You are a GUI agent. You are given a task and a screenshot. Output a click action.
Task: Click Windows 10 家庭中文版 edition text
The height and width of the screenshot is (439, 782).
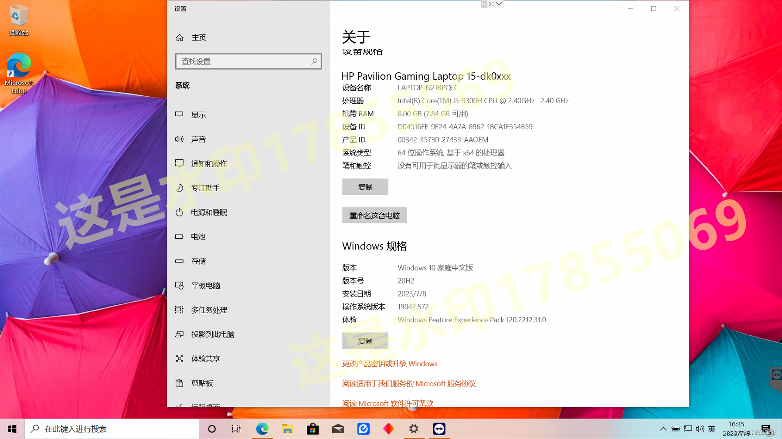[435, 268]
